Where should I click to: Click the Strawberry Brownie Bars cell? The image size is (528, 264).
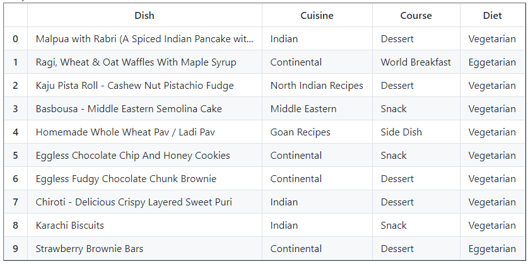pyautogui.click(x=90, y=249)
